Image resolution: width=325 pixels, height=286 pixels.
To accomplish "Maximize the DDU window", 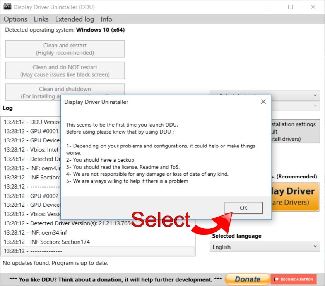I will point(291,7).
